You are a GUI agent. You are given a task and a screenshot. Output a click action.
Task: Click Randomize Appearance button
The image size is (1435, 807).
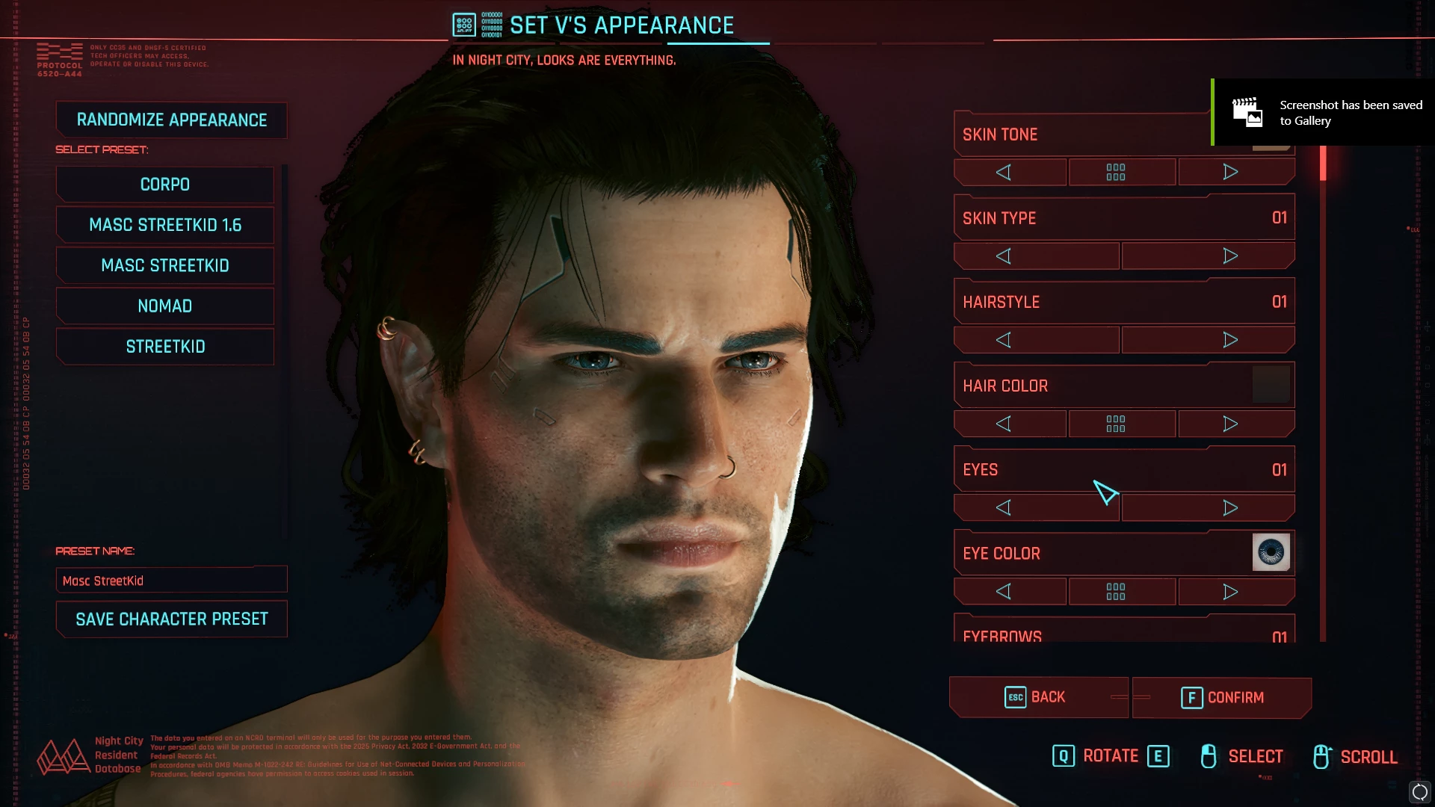click(x=172, y=120)
